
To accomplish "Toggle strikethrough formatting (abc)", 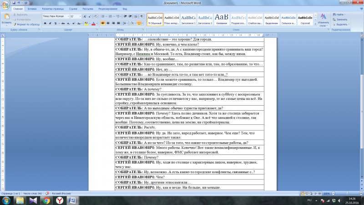I will 63,23.
